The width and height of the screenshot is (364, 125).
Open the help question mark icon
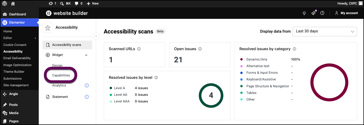(x=322, y=13)
